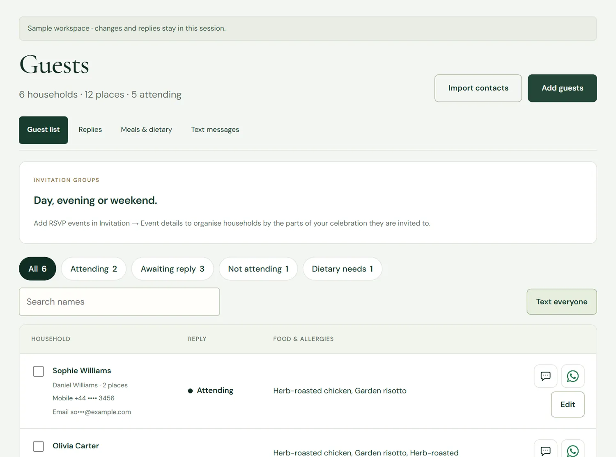This screenshot has width=616, height=457.
Task: Go to Meals & dietary tab
Action: click(x=147, y=130)
